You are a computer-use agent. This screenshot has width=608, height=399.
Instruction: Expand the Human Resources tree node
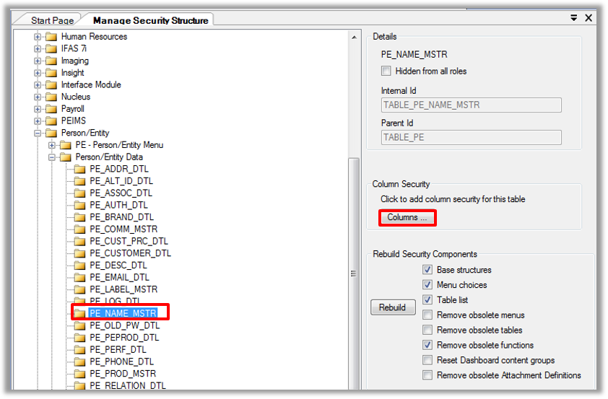[x=38, y=37]
